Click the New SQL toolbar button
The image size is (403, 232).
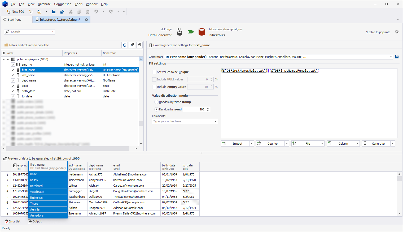[15, 12]
